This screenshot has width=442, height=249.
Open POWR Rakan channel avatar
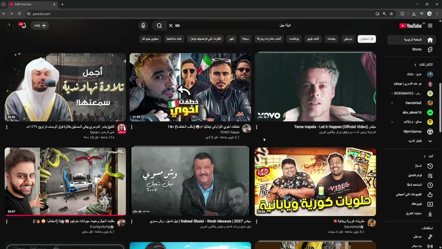tap(247, 129)
